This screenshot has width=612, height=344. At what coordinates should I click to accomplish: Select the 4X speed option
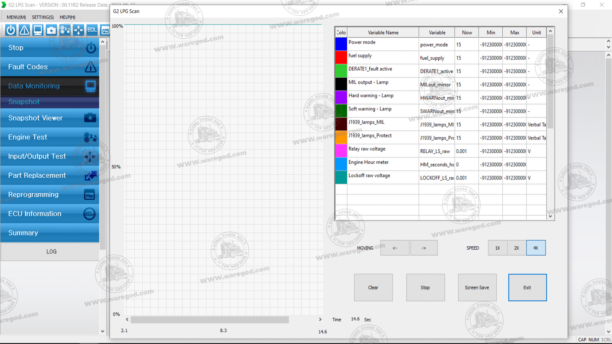click(536, 248)
